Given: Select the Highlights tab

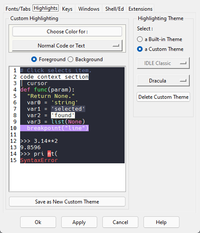Looking at the screenshot, I should [45, 8].
